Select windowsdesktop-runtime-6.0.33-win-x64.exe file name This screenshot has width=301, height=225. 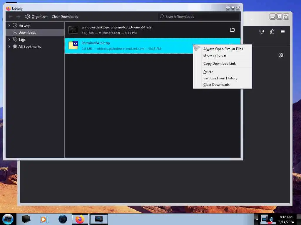point(116,27)
